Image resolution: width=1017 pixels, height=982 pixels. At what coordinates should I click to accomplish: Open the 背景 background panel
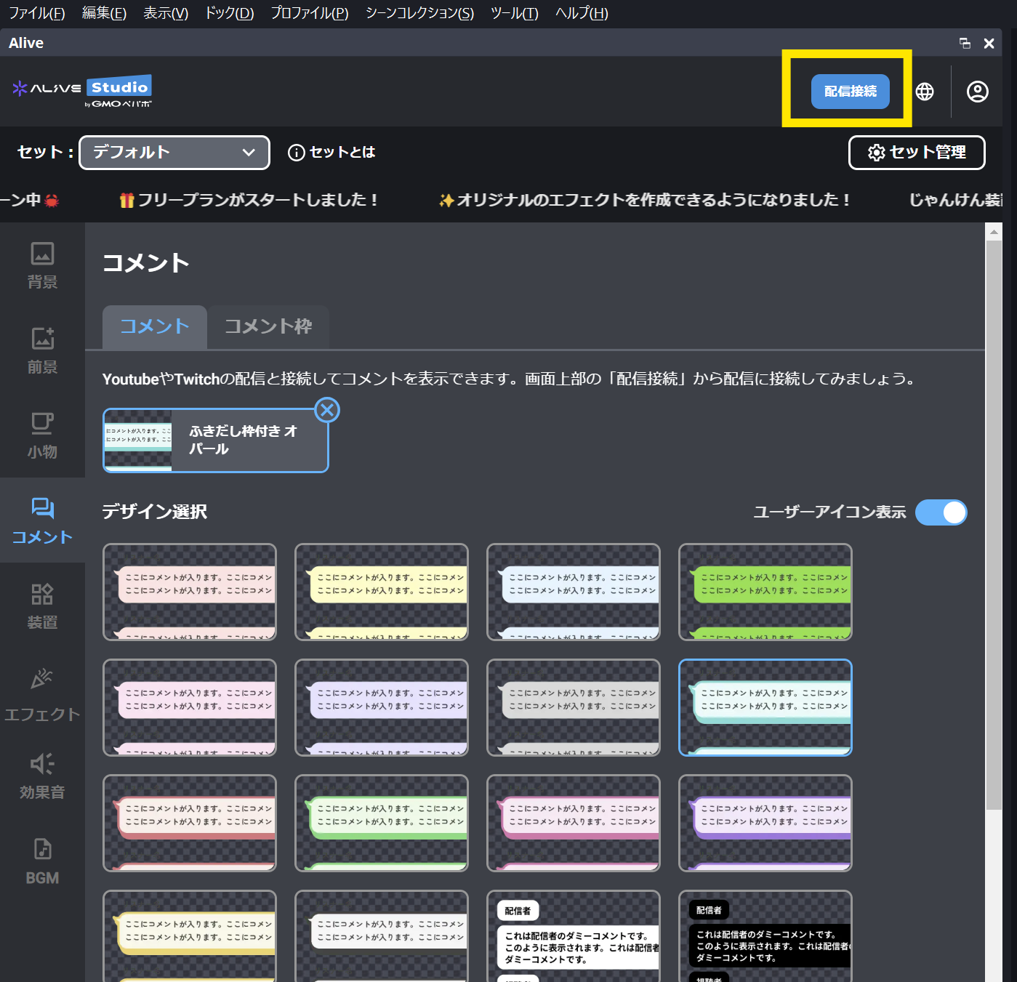point(42,265)
